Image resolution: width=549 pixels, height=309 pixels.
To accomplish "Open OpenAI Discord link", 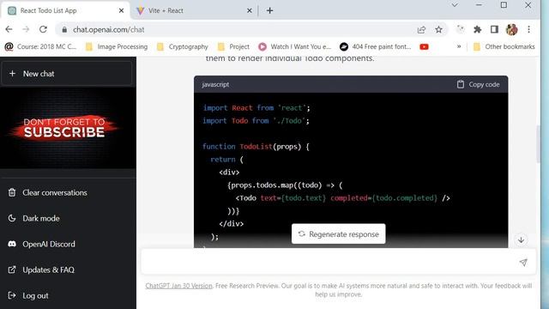I will coord(49,244).
